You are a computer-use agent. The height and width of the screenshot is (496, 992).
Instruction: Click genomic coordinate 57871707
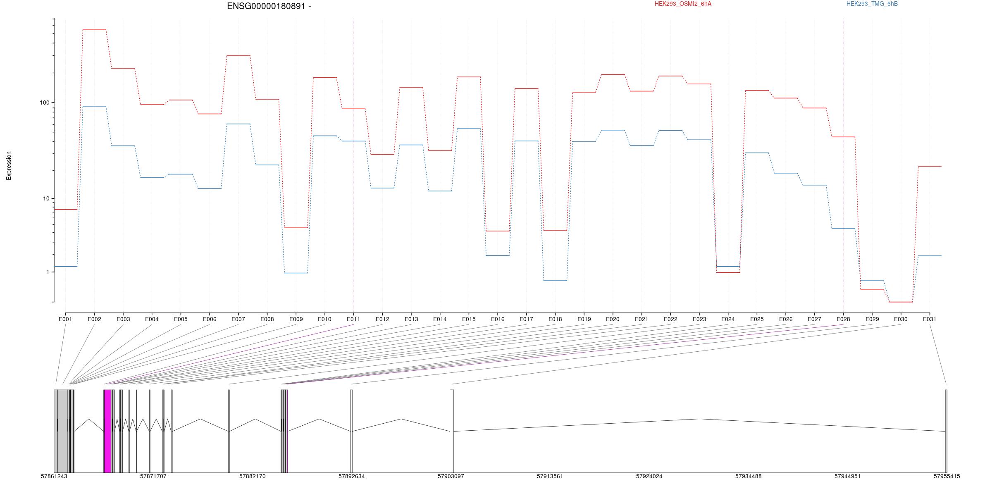click(153, 476)
